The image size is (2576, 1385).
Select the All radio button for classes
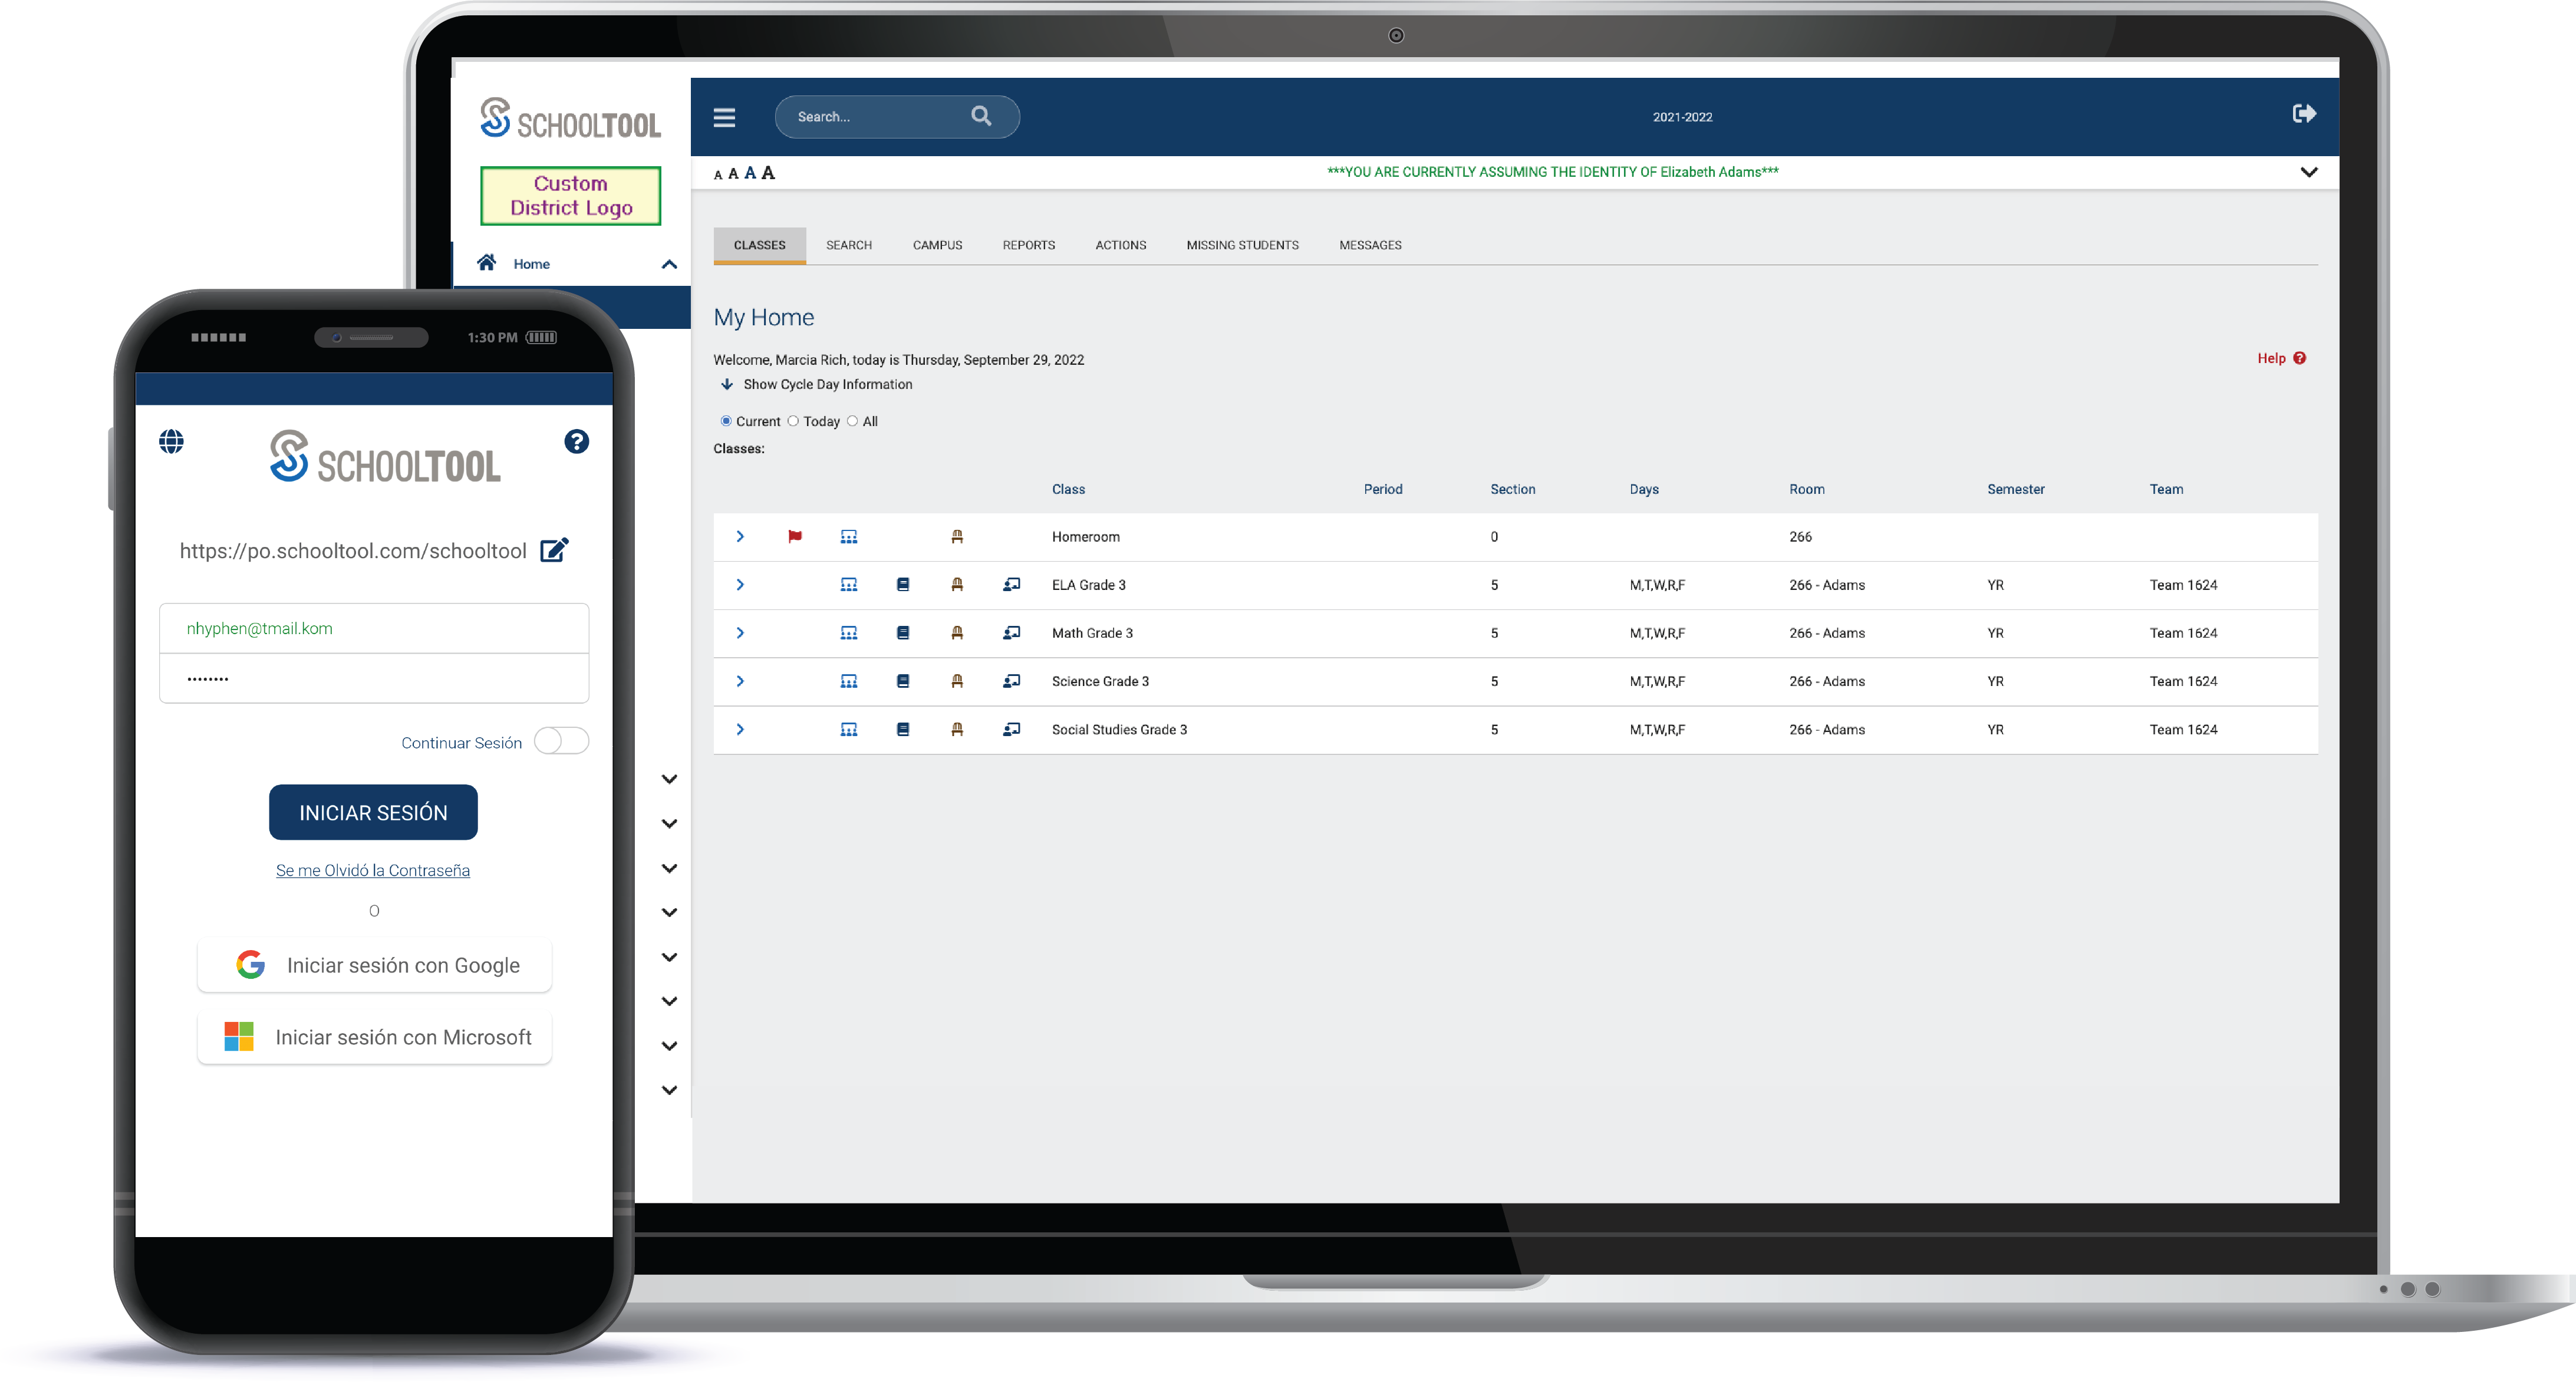pyautogui.click(x=857, y=421)
